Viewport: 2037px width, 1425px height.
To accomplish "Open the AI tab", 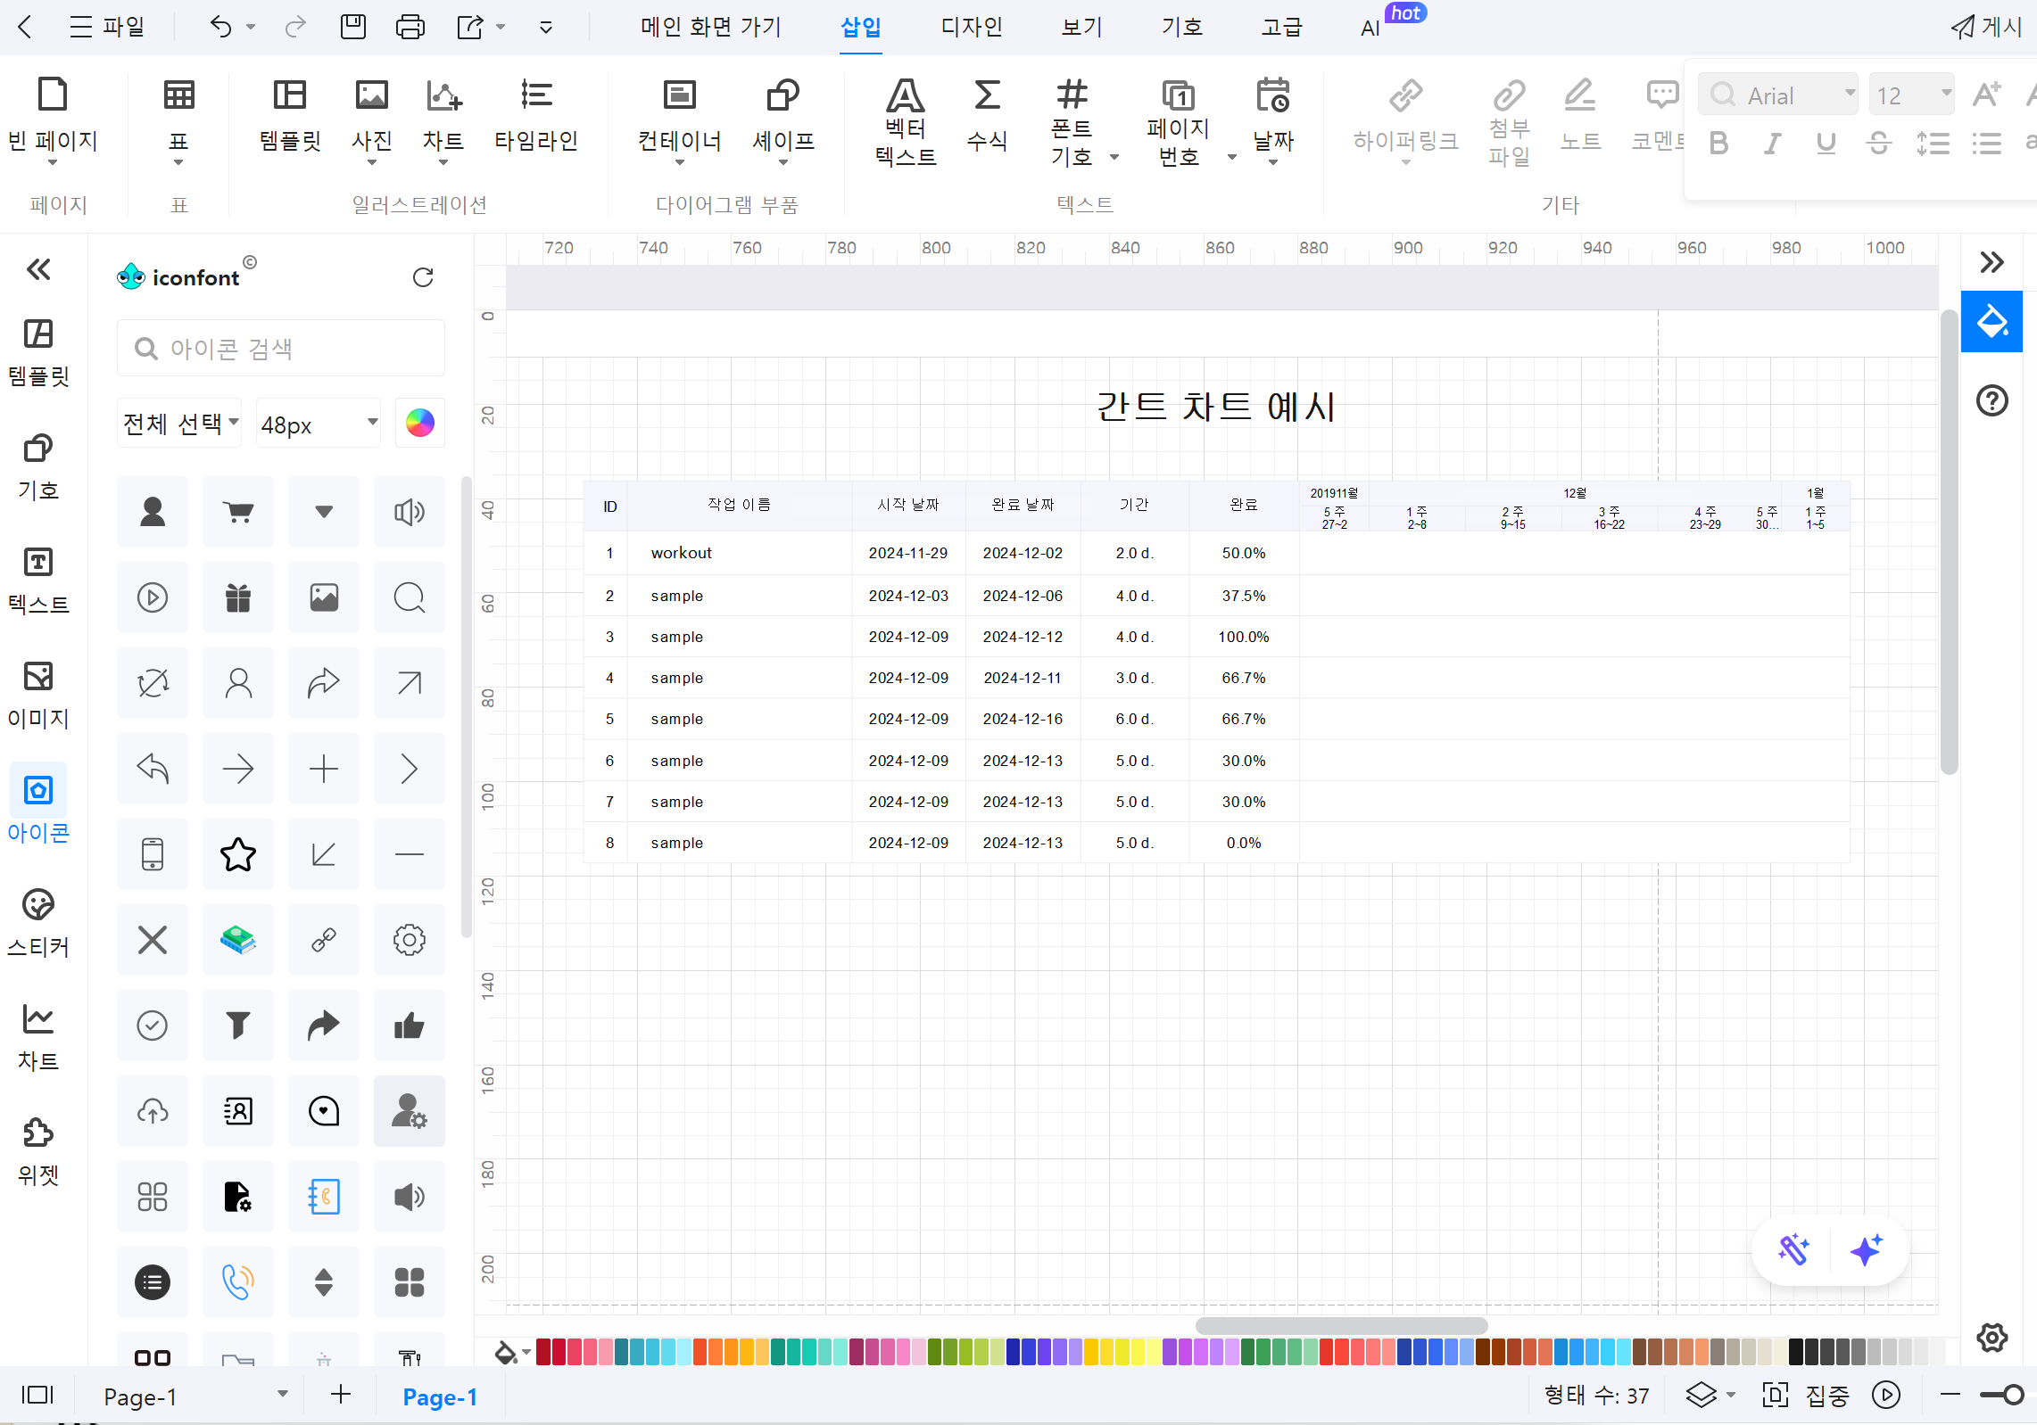I will click(1370, 29).
